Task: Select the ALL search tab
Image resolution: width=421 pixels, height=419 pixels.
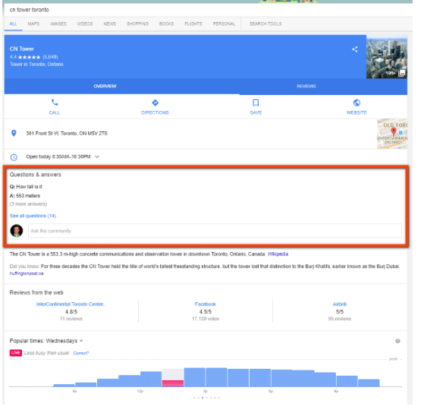Action: point(13,24)
